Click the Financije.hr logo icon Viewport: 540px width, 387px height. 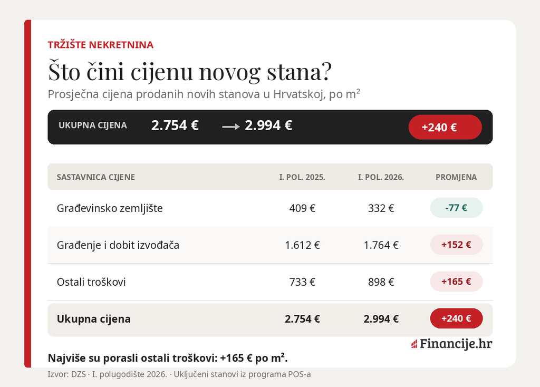point(414,344)
